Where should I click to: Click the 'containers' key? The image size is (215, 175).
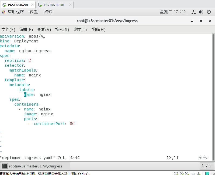click(26, 104)
